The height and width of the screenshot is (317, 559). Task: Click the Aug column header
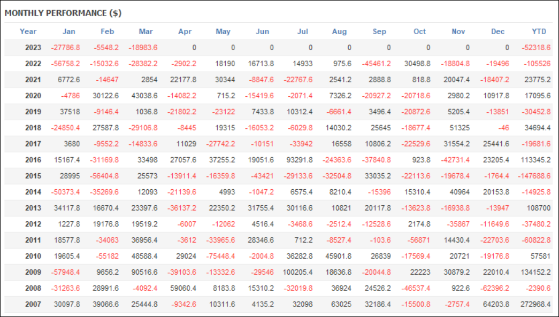339,32
